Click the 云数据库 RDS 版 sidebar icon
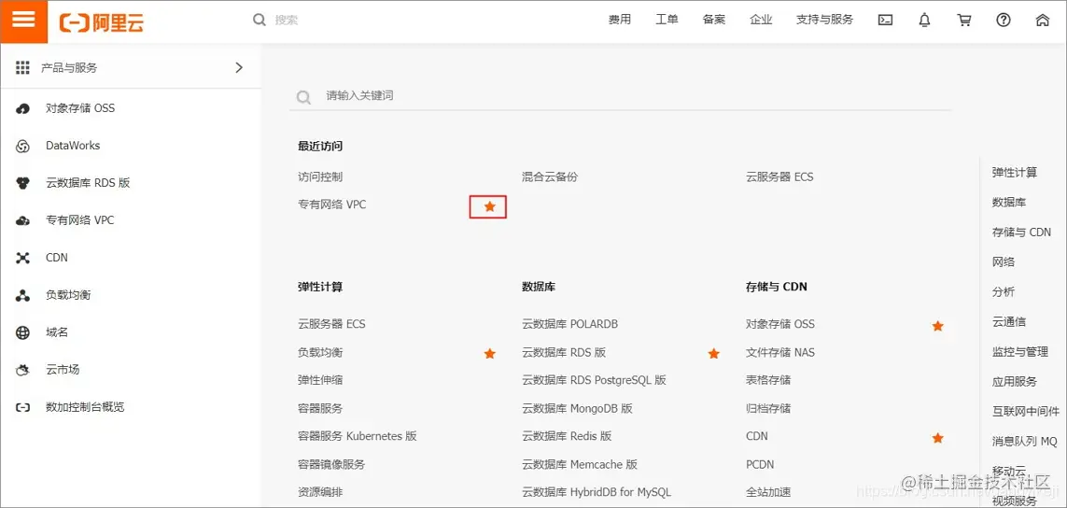 tap(23, 183)
